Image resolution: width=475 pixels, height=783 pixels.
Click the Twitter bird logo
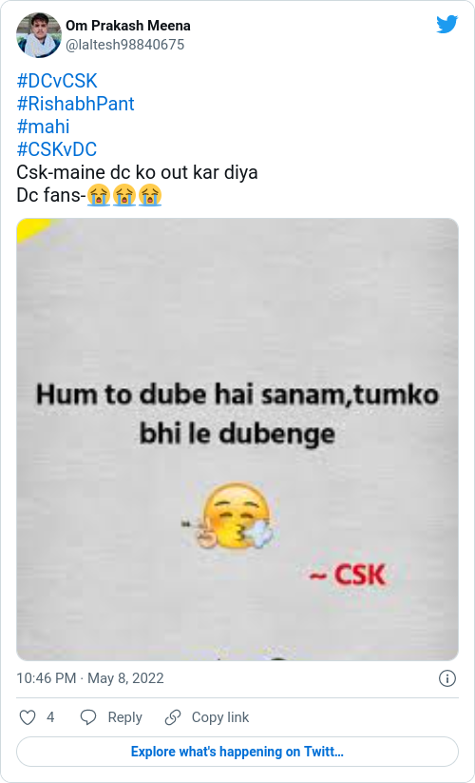click(x=446, y=24)
